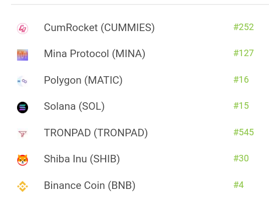Select TRONPAD (TRONPAD) from the list
269x220 pixels.
[x=96, y=133]
